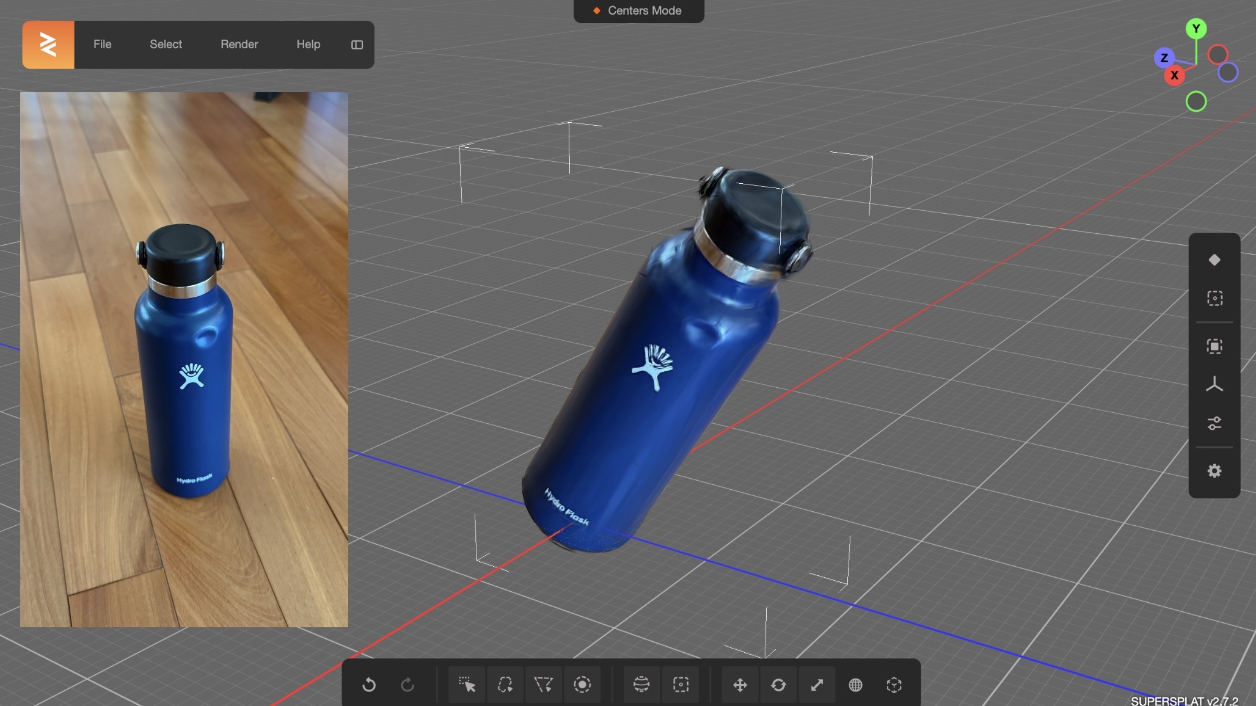The image size is (1256, 706).
Task: Click the hollow blue negative Z gizmo circle
Action: coord(1228,72)
